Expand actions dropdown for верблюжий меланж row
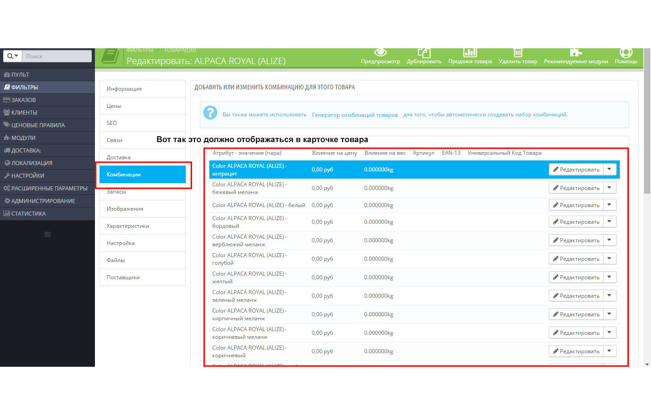Image resolution: width=651 pixels, height=406 pixels. point(609,240)
